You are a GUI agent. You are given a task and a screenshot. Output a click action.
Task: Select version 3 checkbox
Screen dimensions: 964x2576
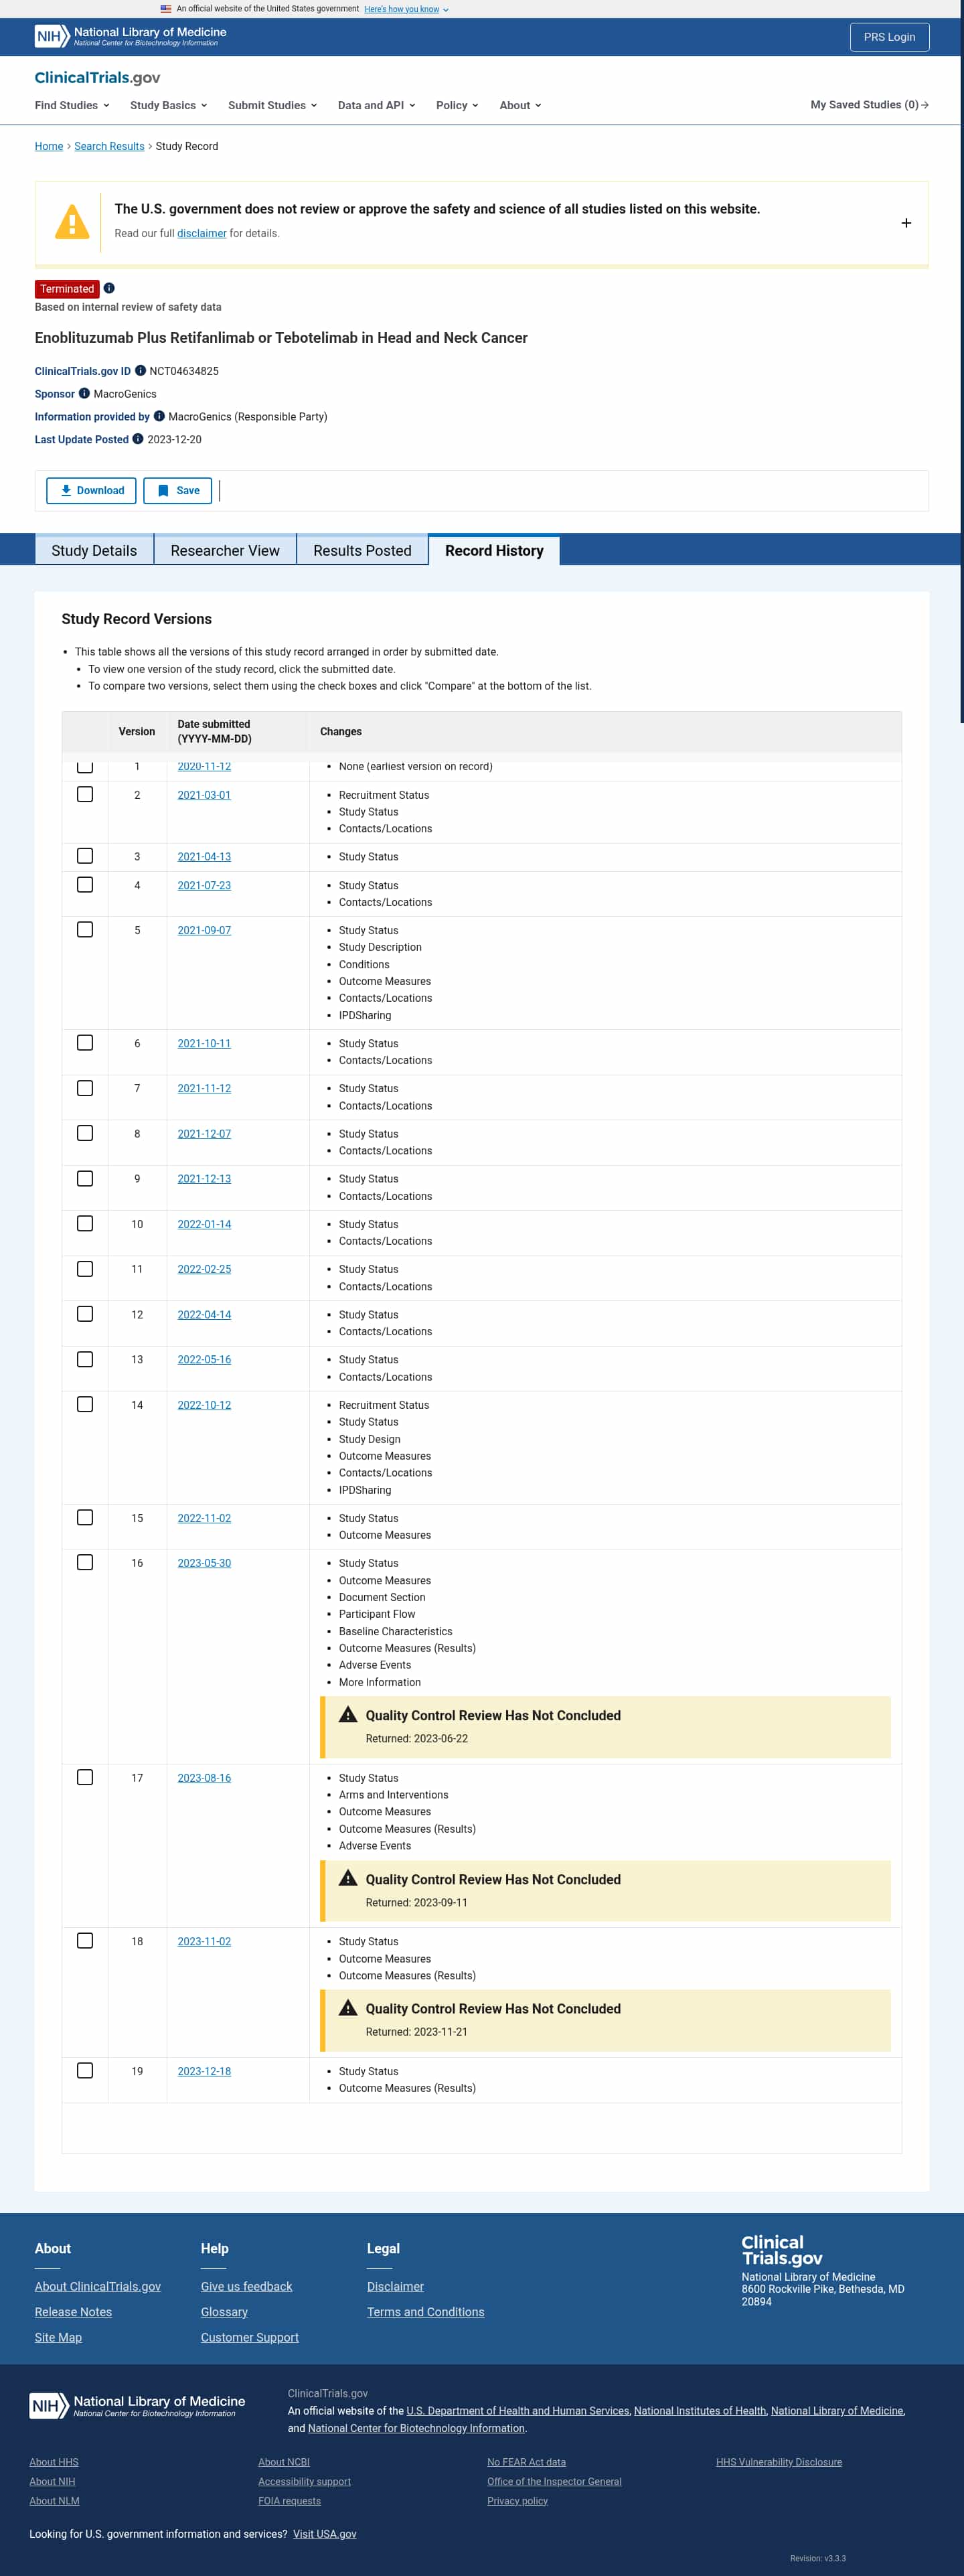(85, 856)
